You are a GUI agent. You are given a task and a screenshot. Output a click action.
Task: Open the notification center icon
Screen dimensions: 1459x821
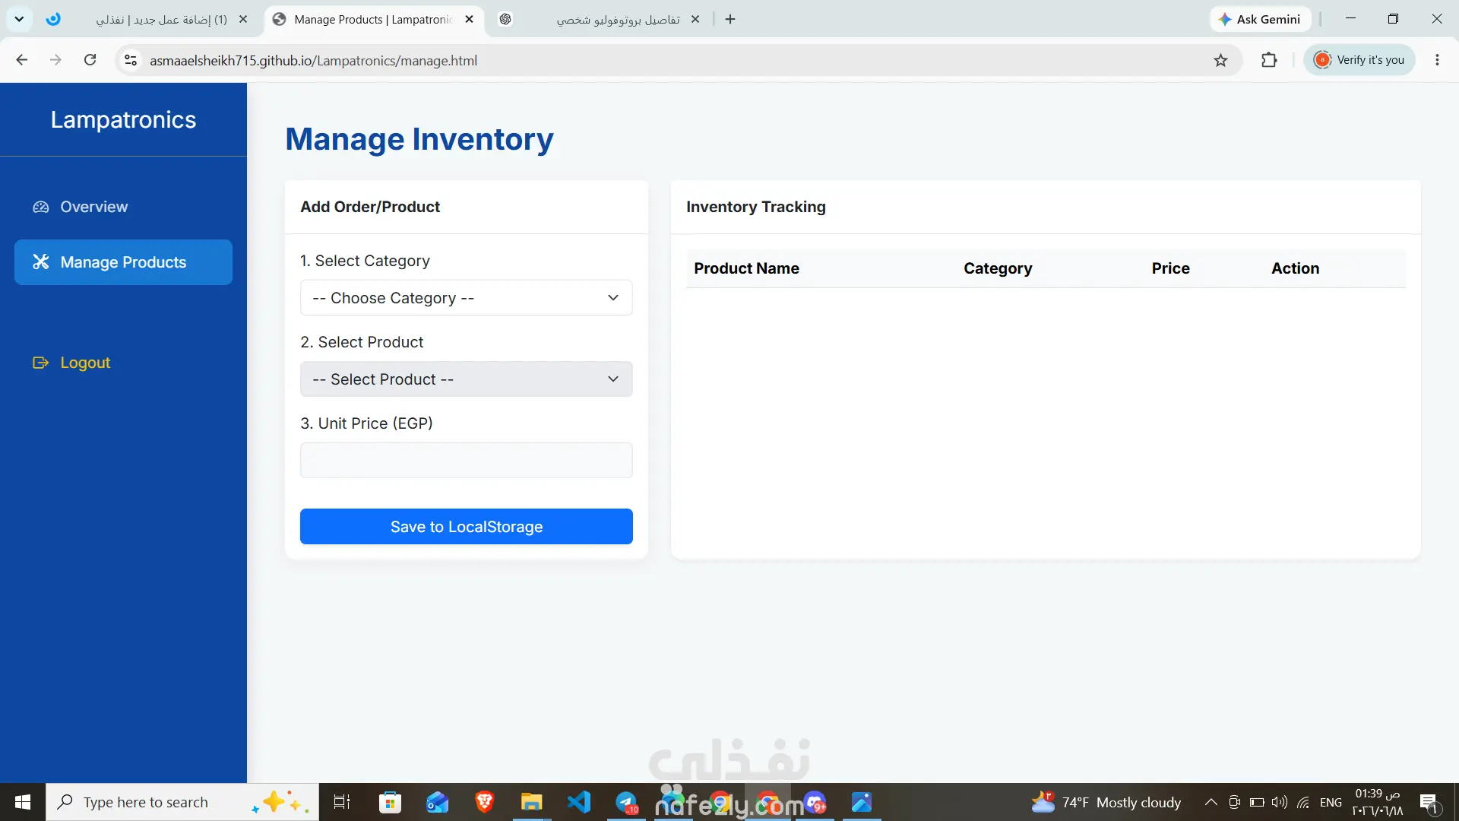click(x=1429, y=802)
